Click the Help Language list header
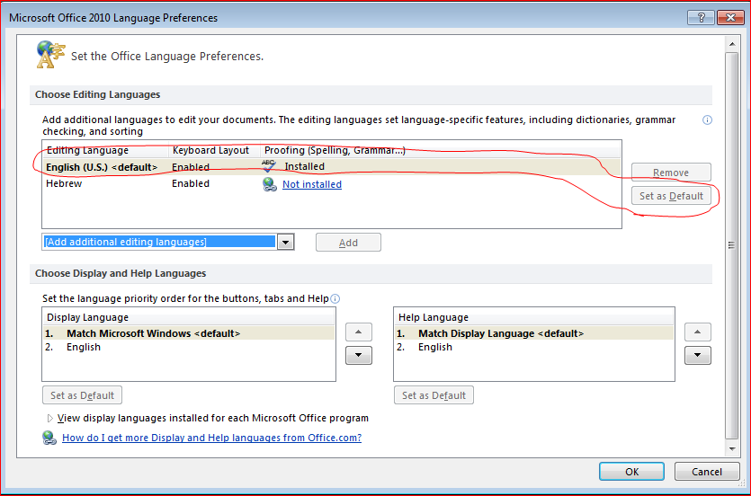The height and width of the screenshot is (496, 751). pyautogui.click(x=534, y=317)
